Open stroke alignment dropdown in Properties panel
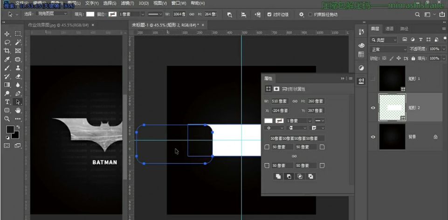Viewport: 448px width, 220px height. click(x=274, y=128)
